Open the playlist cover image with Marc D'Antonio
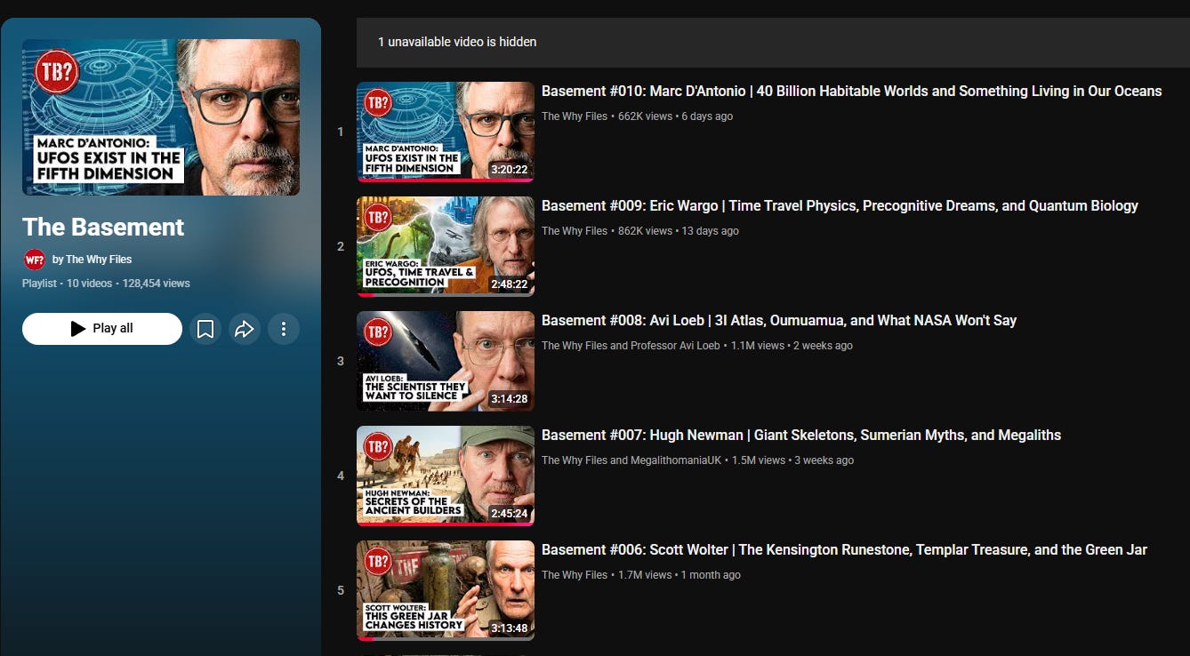 click(161, 117)
